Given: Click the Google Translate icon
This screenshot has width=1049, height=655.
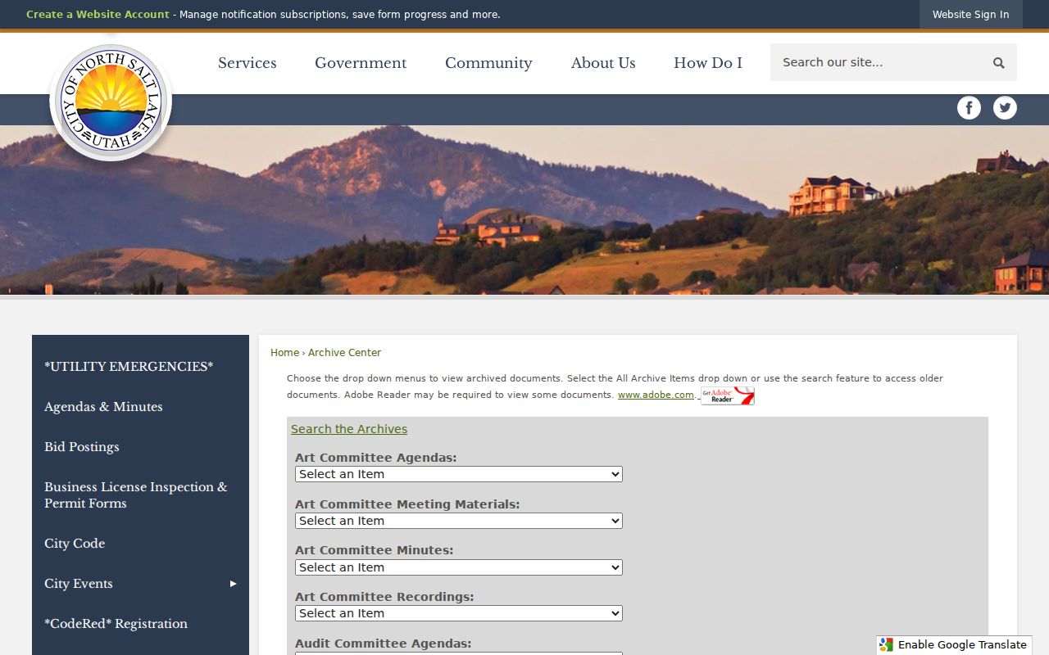Looking at the screenshot, I should pyautogui.click(x=886, y=645).
